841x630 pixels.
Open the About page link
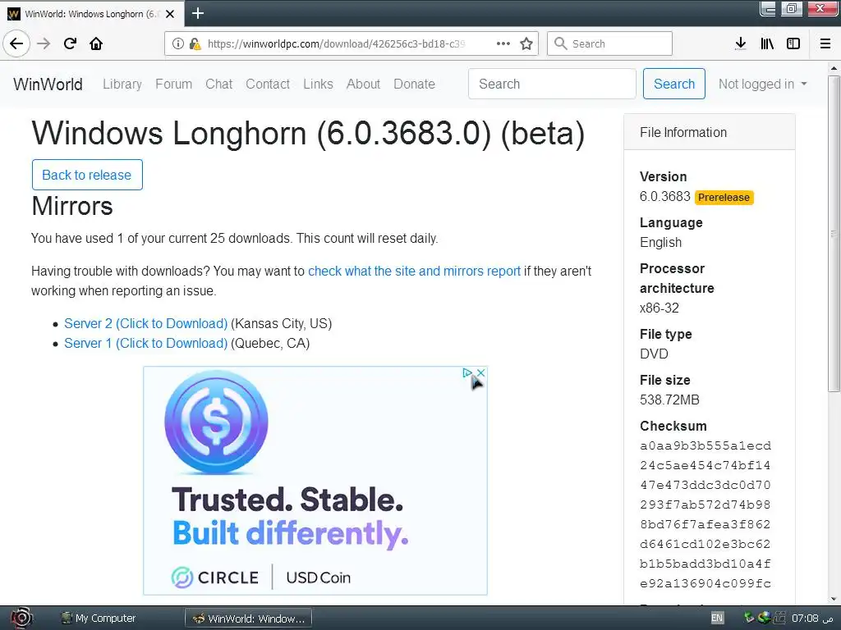tap(363, 84)
